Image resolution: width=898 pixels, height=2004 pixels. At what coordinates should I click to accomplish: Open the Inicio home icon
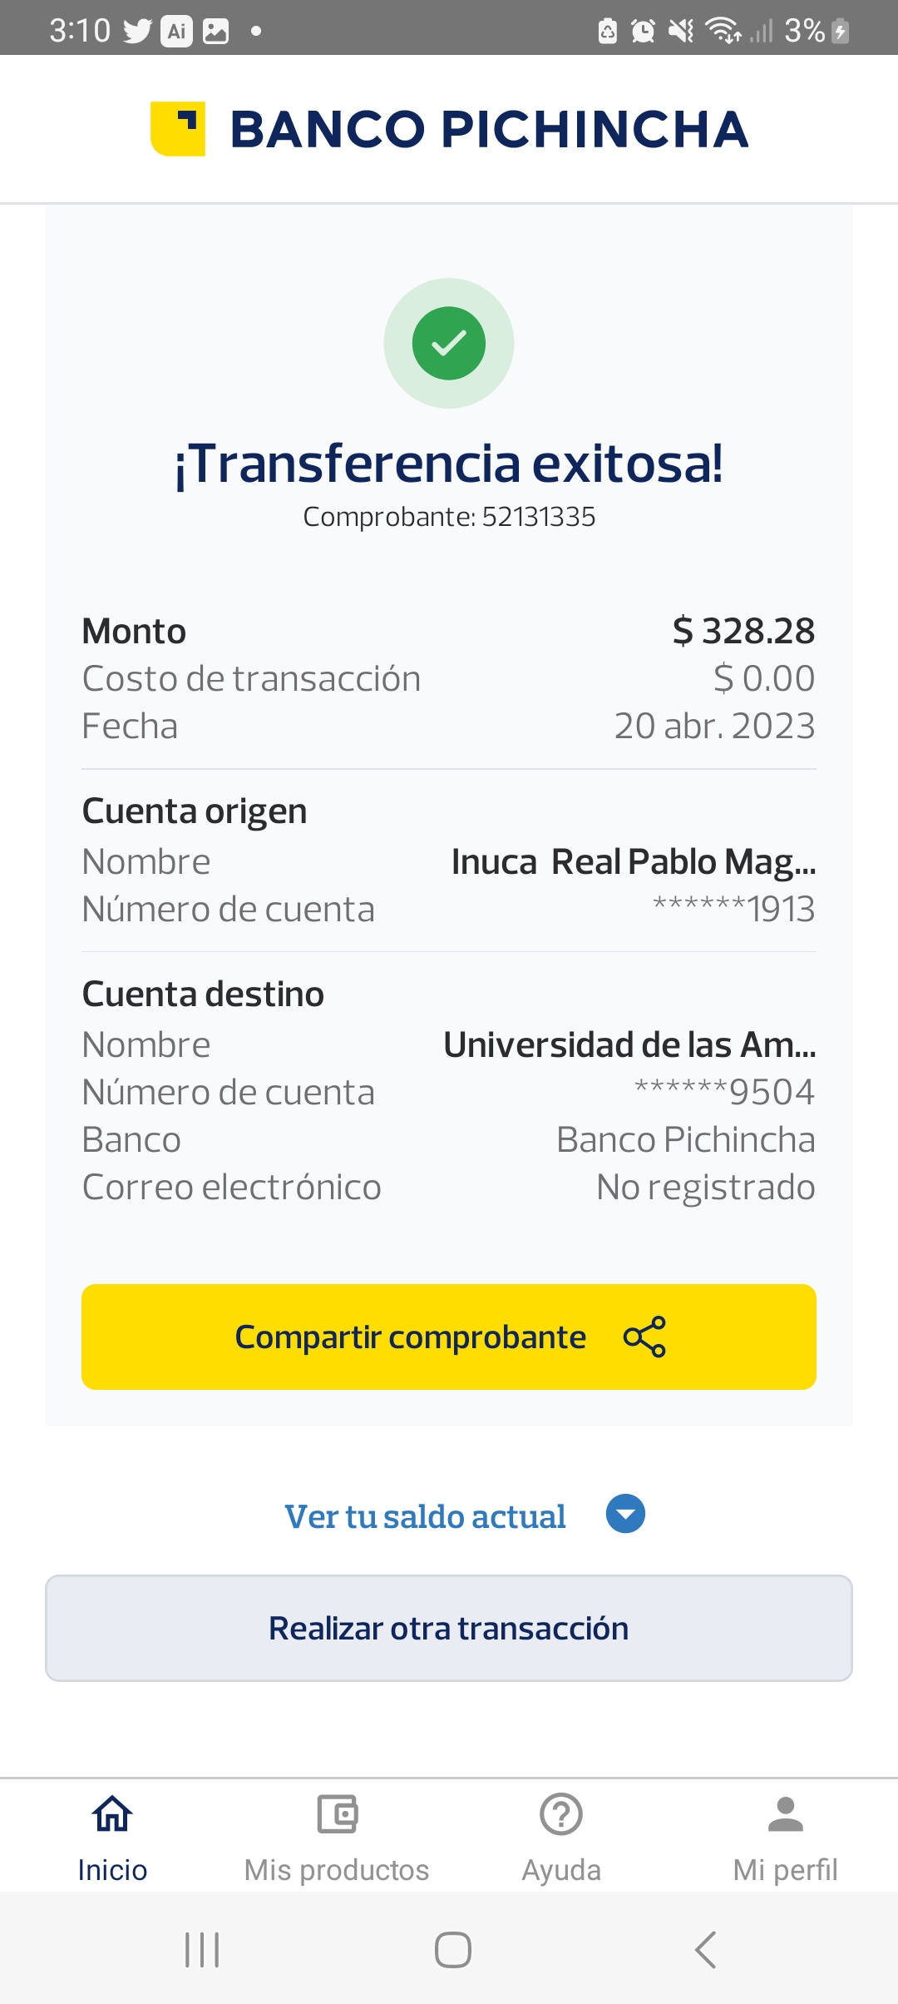click(112, 1814)
